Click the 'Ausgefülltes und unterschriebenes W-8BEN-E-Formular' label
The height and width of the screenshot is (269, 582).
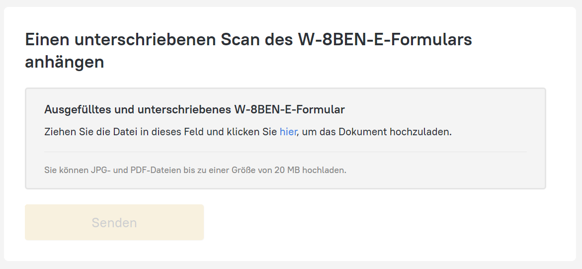pos(194,109)
